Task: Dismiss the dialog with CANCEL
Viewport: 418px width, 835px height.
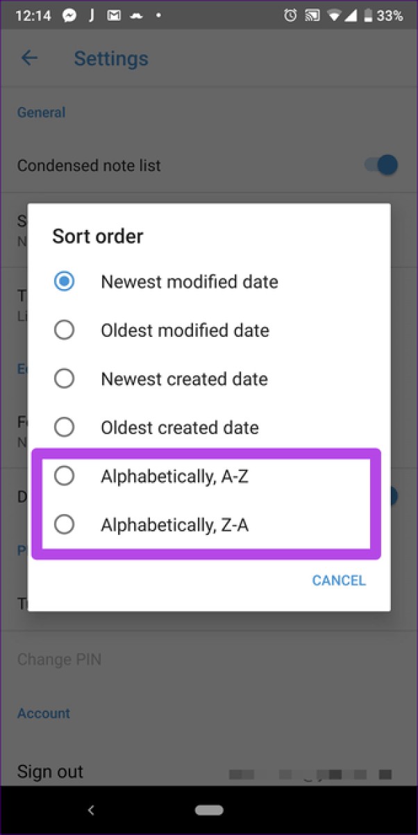Action: pyautogui.click(x=339, y=580)
